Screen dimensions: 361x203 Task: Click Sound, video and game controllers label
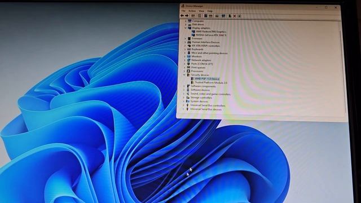tap(210, 94)
